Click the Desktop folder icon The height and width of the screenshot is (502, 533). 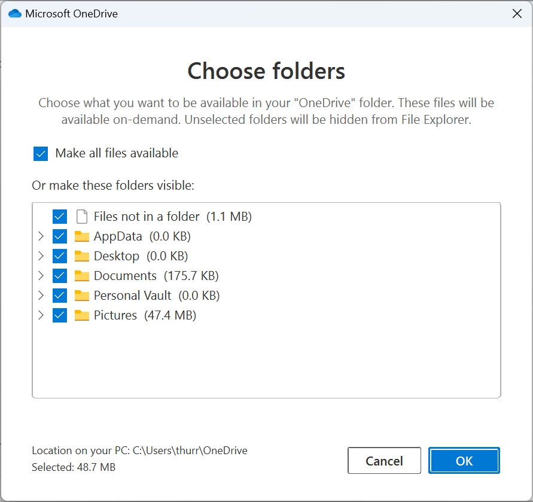(82, 256)
